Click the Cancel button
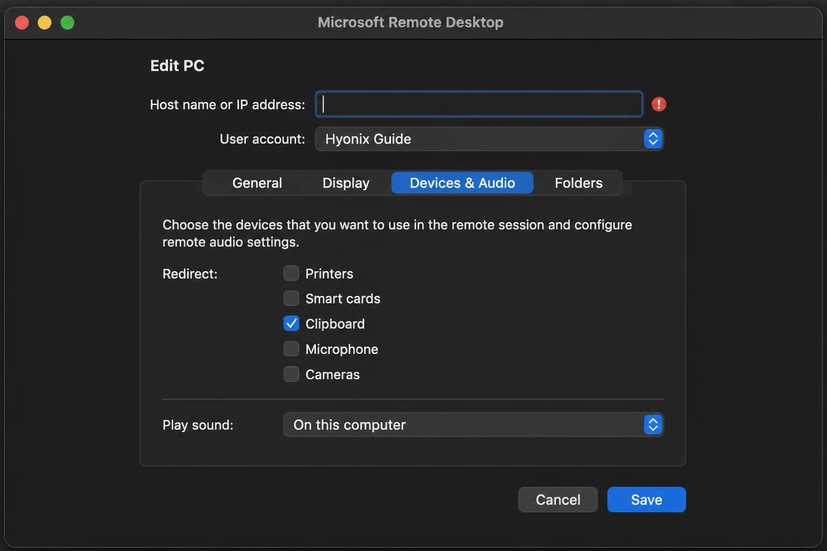827x551 pixels. point(558,500)
